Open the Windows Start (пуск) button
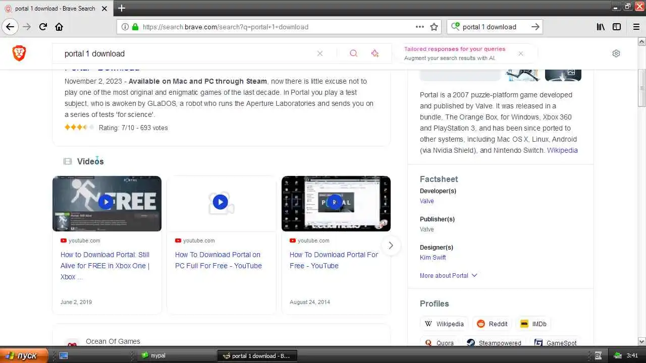Viewport: 646px width, 363px height. point(24,355)
